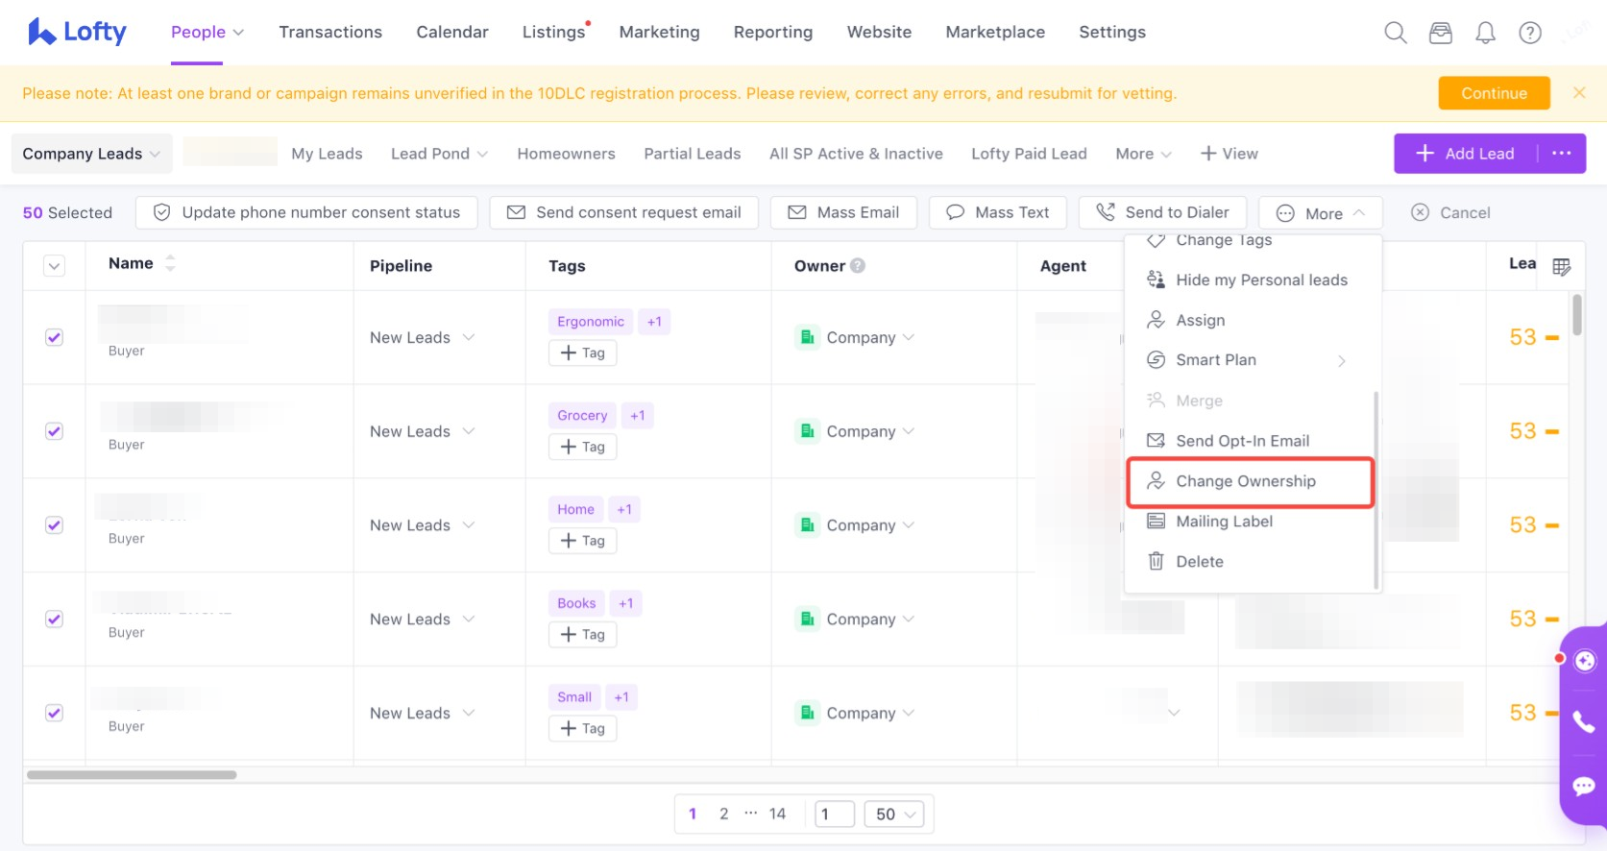
Task: Click the help question mark icon
Action: (1529, 33)
